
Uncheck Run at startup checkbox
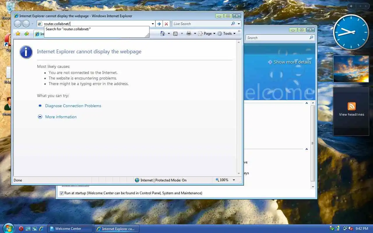click(x=61, y=193)
